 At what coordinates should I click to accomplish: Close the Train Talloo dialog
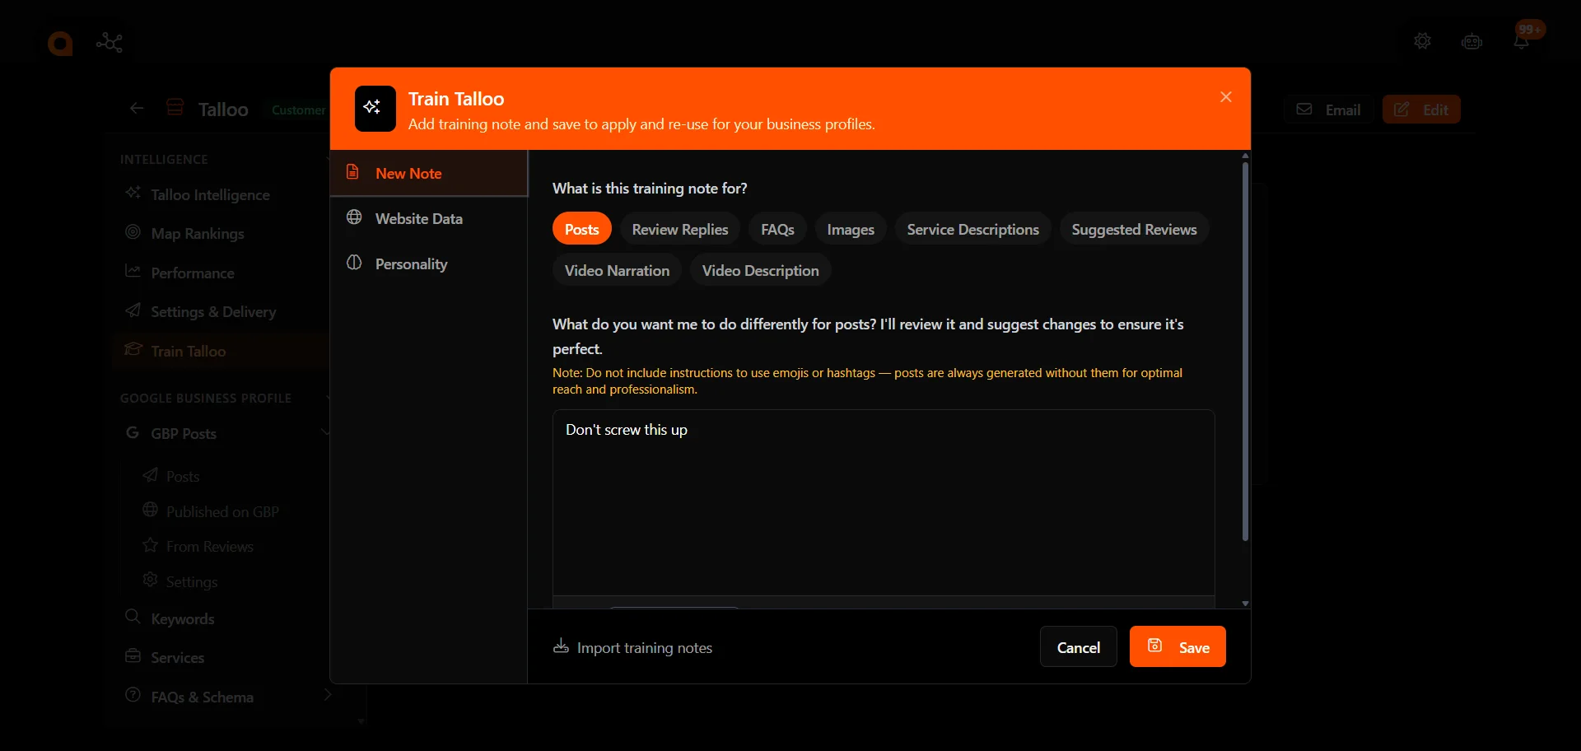pyautogui.click(x=1226, y=97)
